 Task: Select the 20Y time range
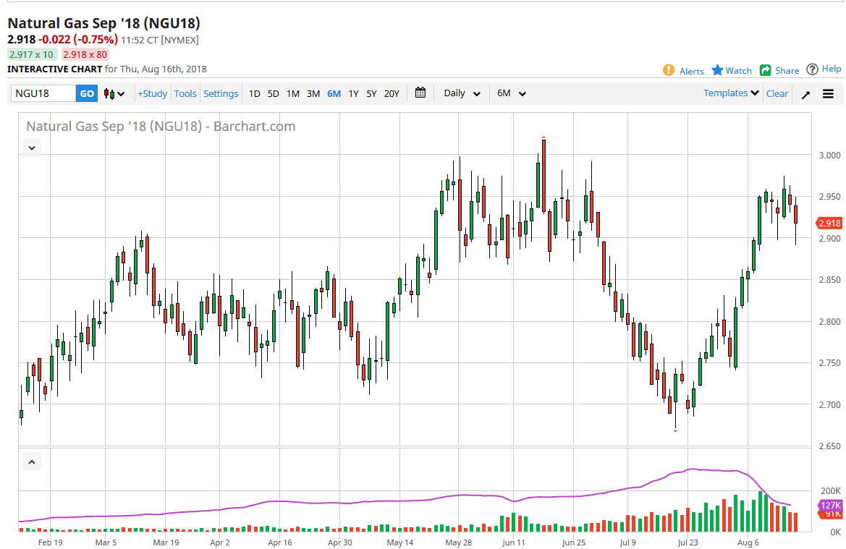pyautogui.click(x=392, y=94)
